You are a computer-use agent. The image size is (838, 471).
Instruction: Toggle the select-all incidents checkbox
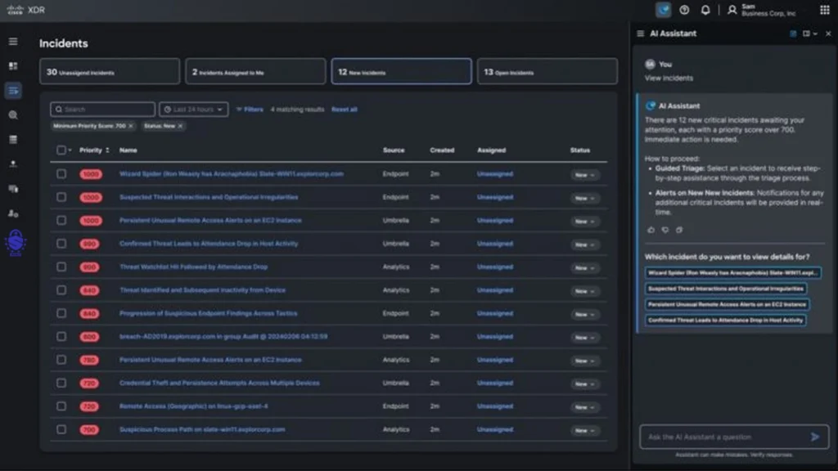(x=61, y=150)
